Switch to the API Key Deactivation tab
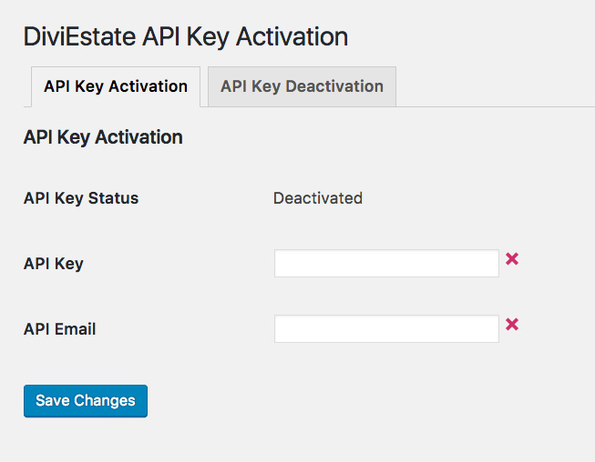The image size is (595, 462). coord(302,86)
